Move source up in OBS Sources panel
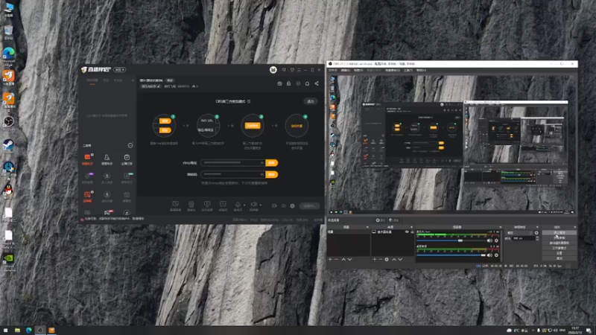This screenshot has width=596, height=335. [394, 259]
